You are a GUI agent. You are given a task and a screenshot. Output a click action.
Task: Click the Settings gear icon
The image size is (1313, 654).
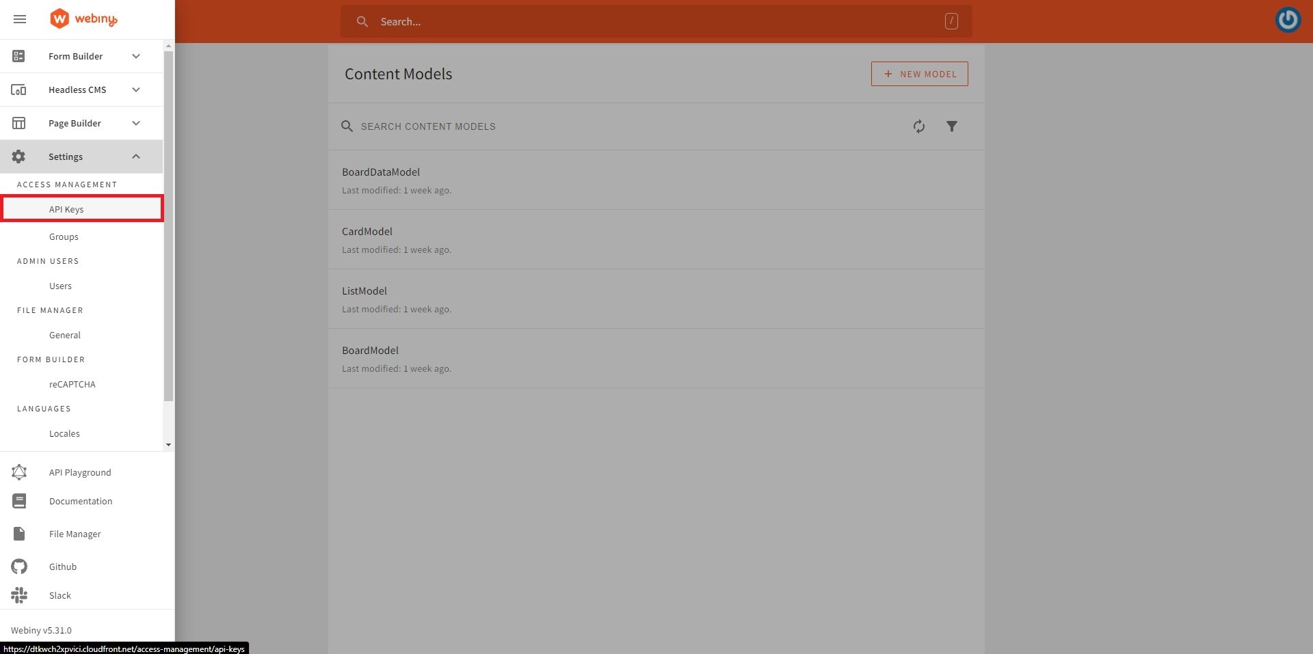pos(18,156)
